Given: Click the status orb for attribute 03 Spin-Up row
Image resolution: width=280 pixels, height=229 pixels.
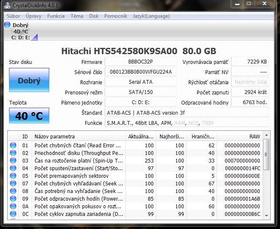Looking at the screenshot, I should [x=14, y=160].
